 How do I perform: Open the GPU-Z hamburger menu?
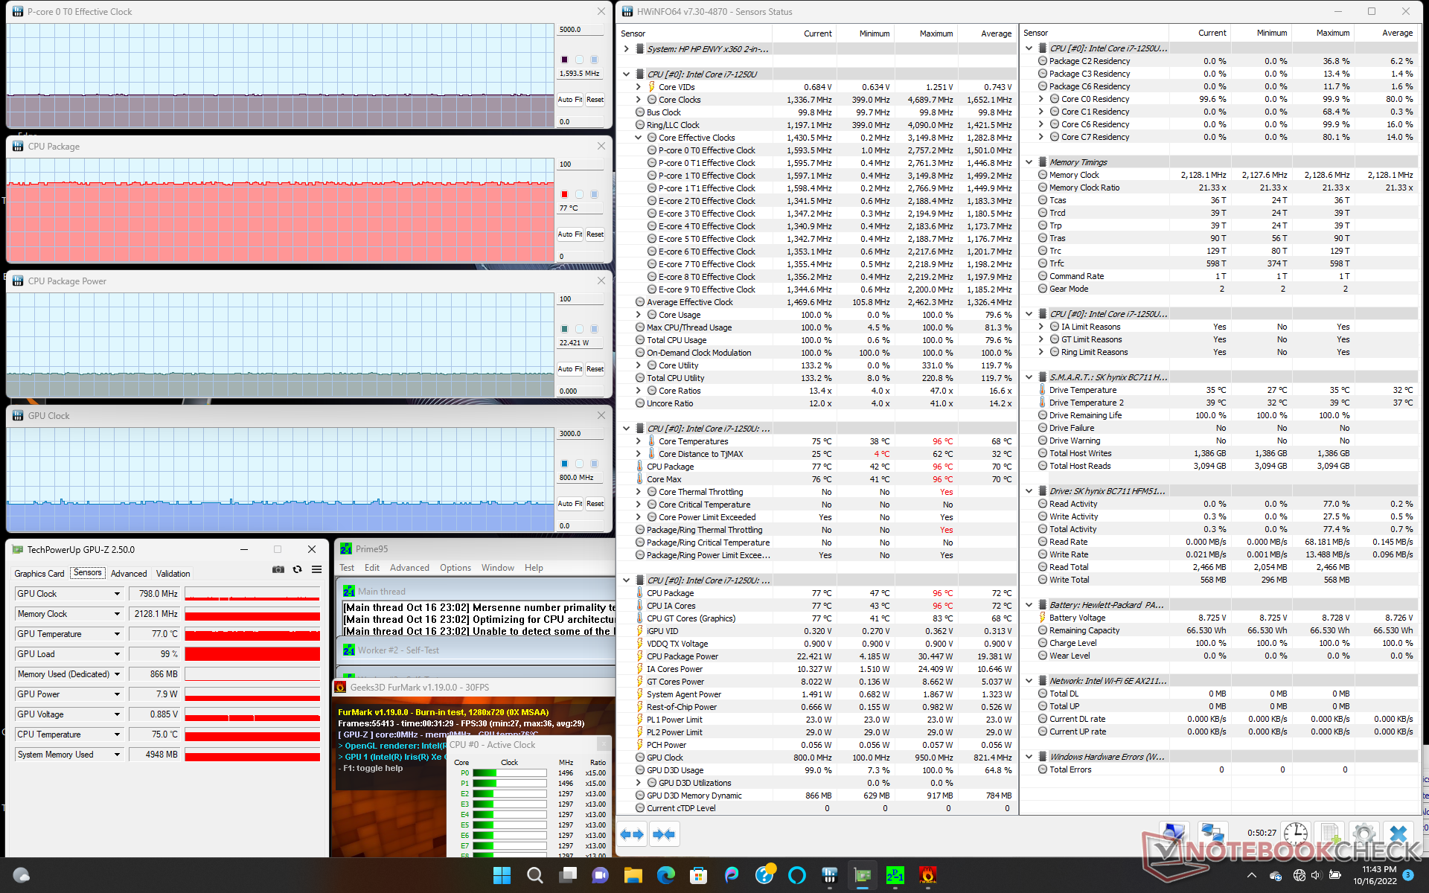pyautogui.click(x=316, y=569)
